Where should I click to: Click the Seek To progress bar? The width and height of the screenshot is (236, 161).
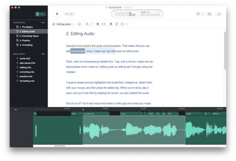coord(150,15)
